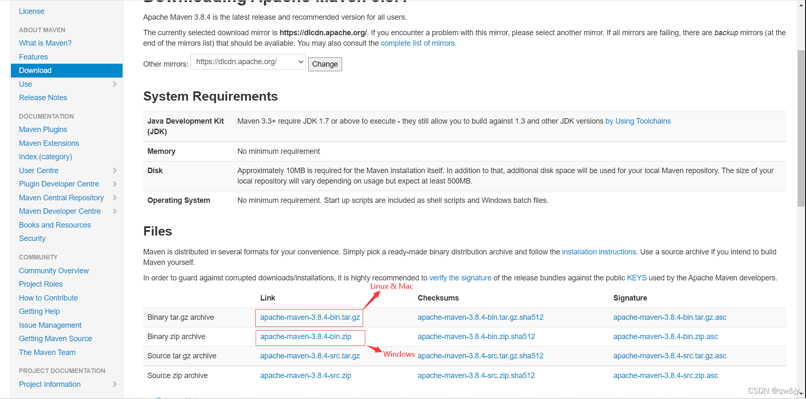Open the License sidebar link
Viewport: 806px width, 399px height.
pyautogui.click(x=31, y=11)
